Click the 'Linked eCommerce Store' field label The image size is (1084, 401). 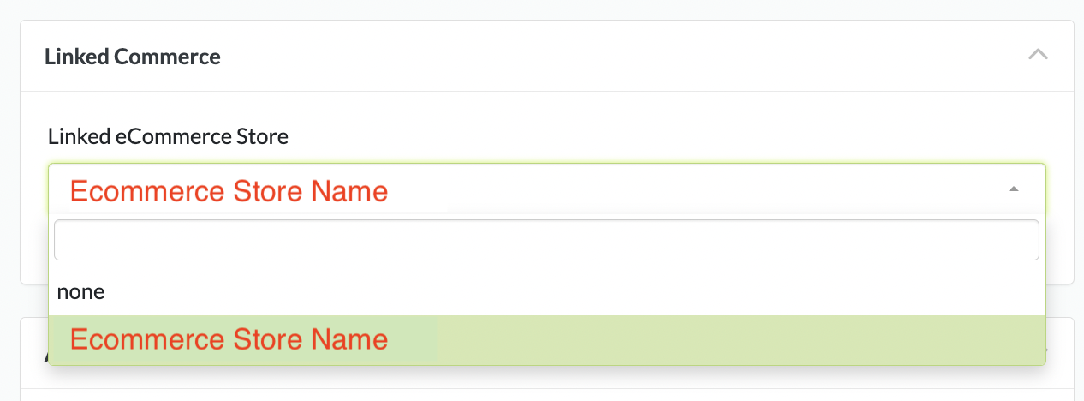168,135
